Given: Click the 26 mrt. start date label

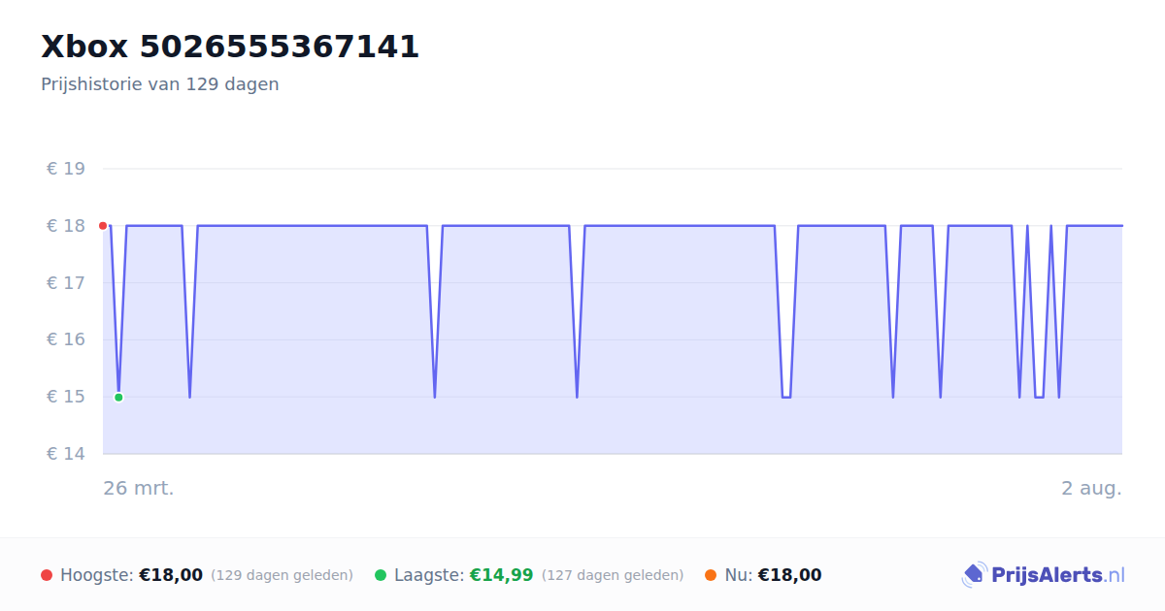Looking at the screenshot, I should point(139,488).
